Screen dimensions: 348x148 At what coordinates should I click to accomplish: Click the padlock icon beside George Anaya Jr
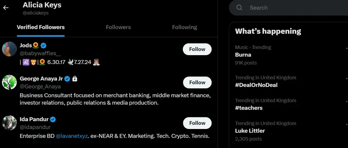tap(75, 79)
